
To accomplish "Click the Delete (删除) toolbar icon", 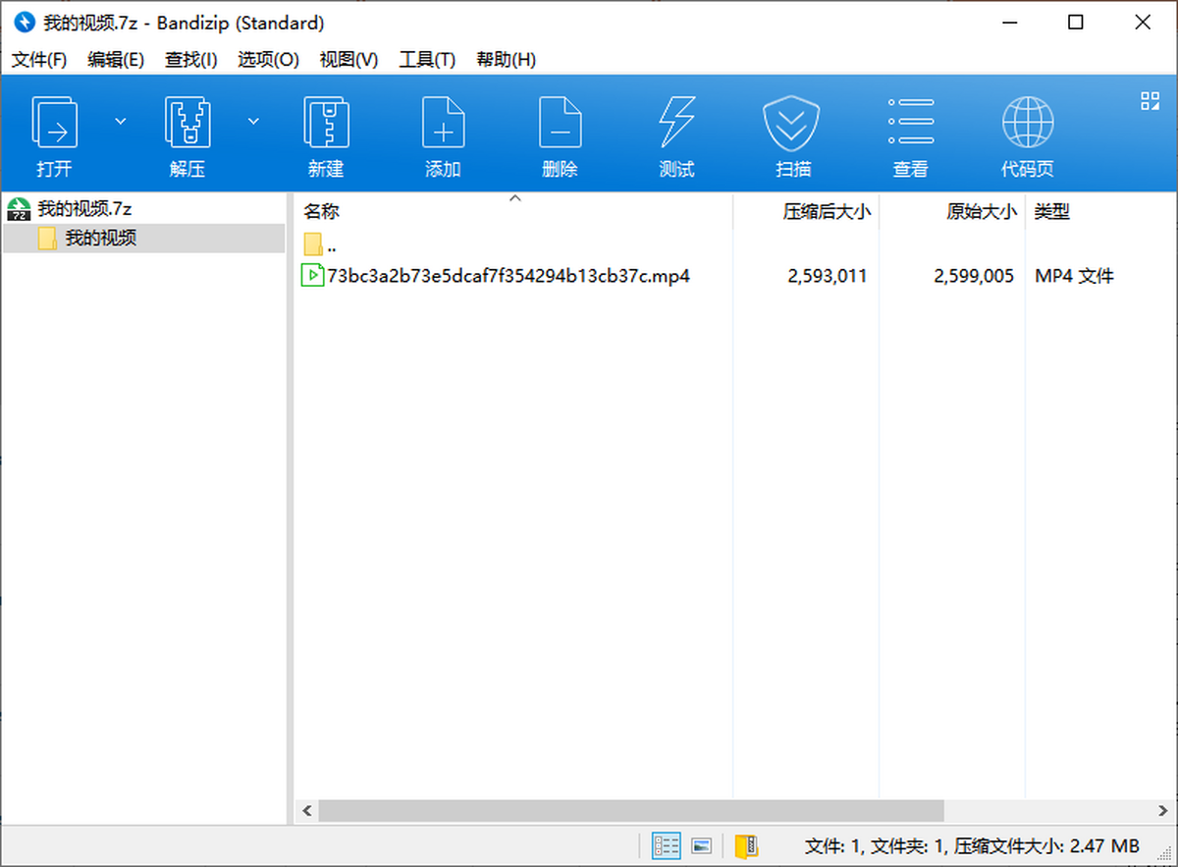I will pos(560,123).
